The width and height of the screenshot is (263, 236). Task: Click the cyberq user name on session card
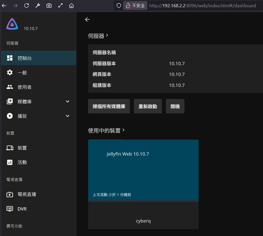click(x=143, y=221)
